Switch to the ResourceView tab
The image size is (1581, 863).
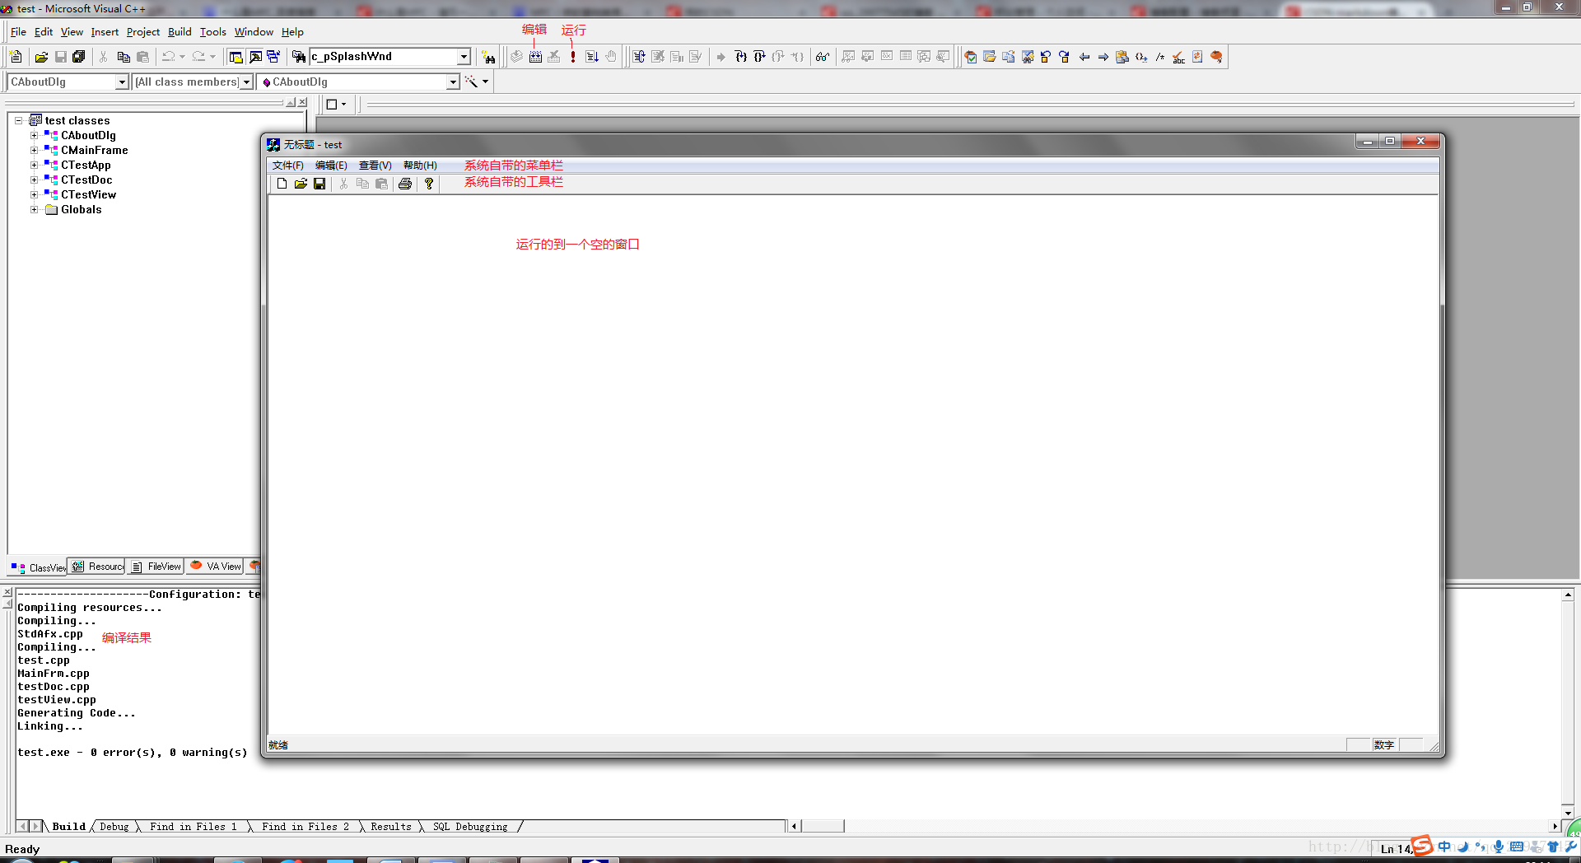(x=97, y=567)
